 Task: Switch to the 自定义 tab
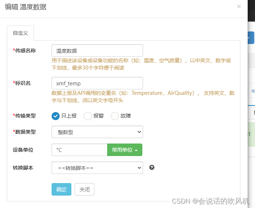point(20,33)
